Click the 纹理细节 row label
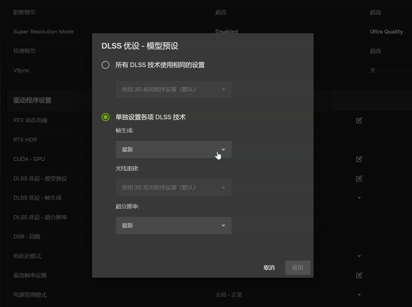 click(24, 51)
